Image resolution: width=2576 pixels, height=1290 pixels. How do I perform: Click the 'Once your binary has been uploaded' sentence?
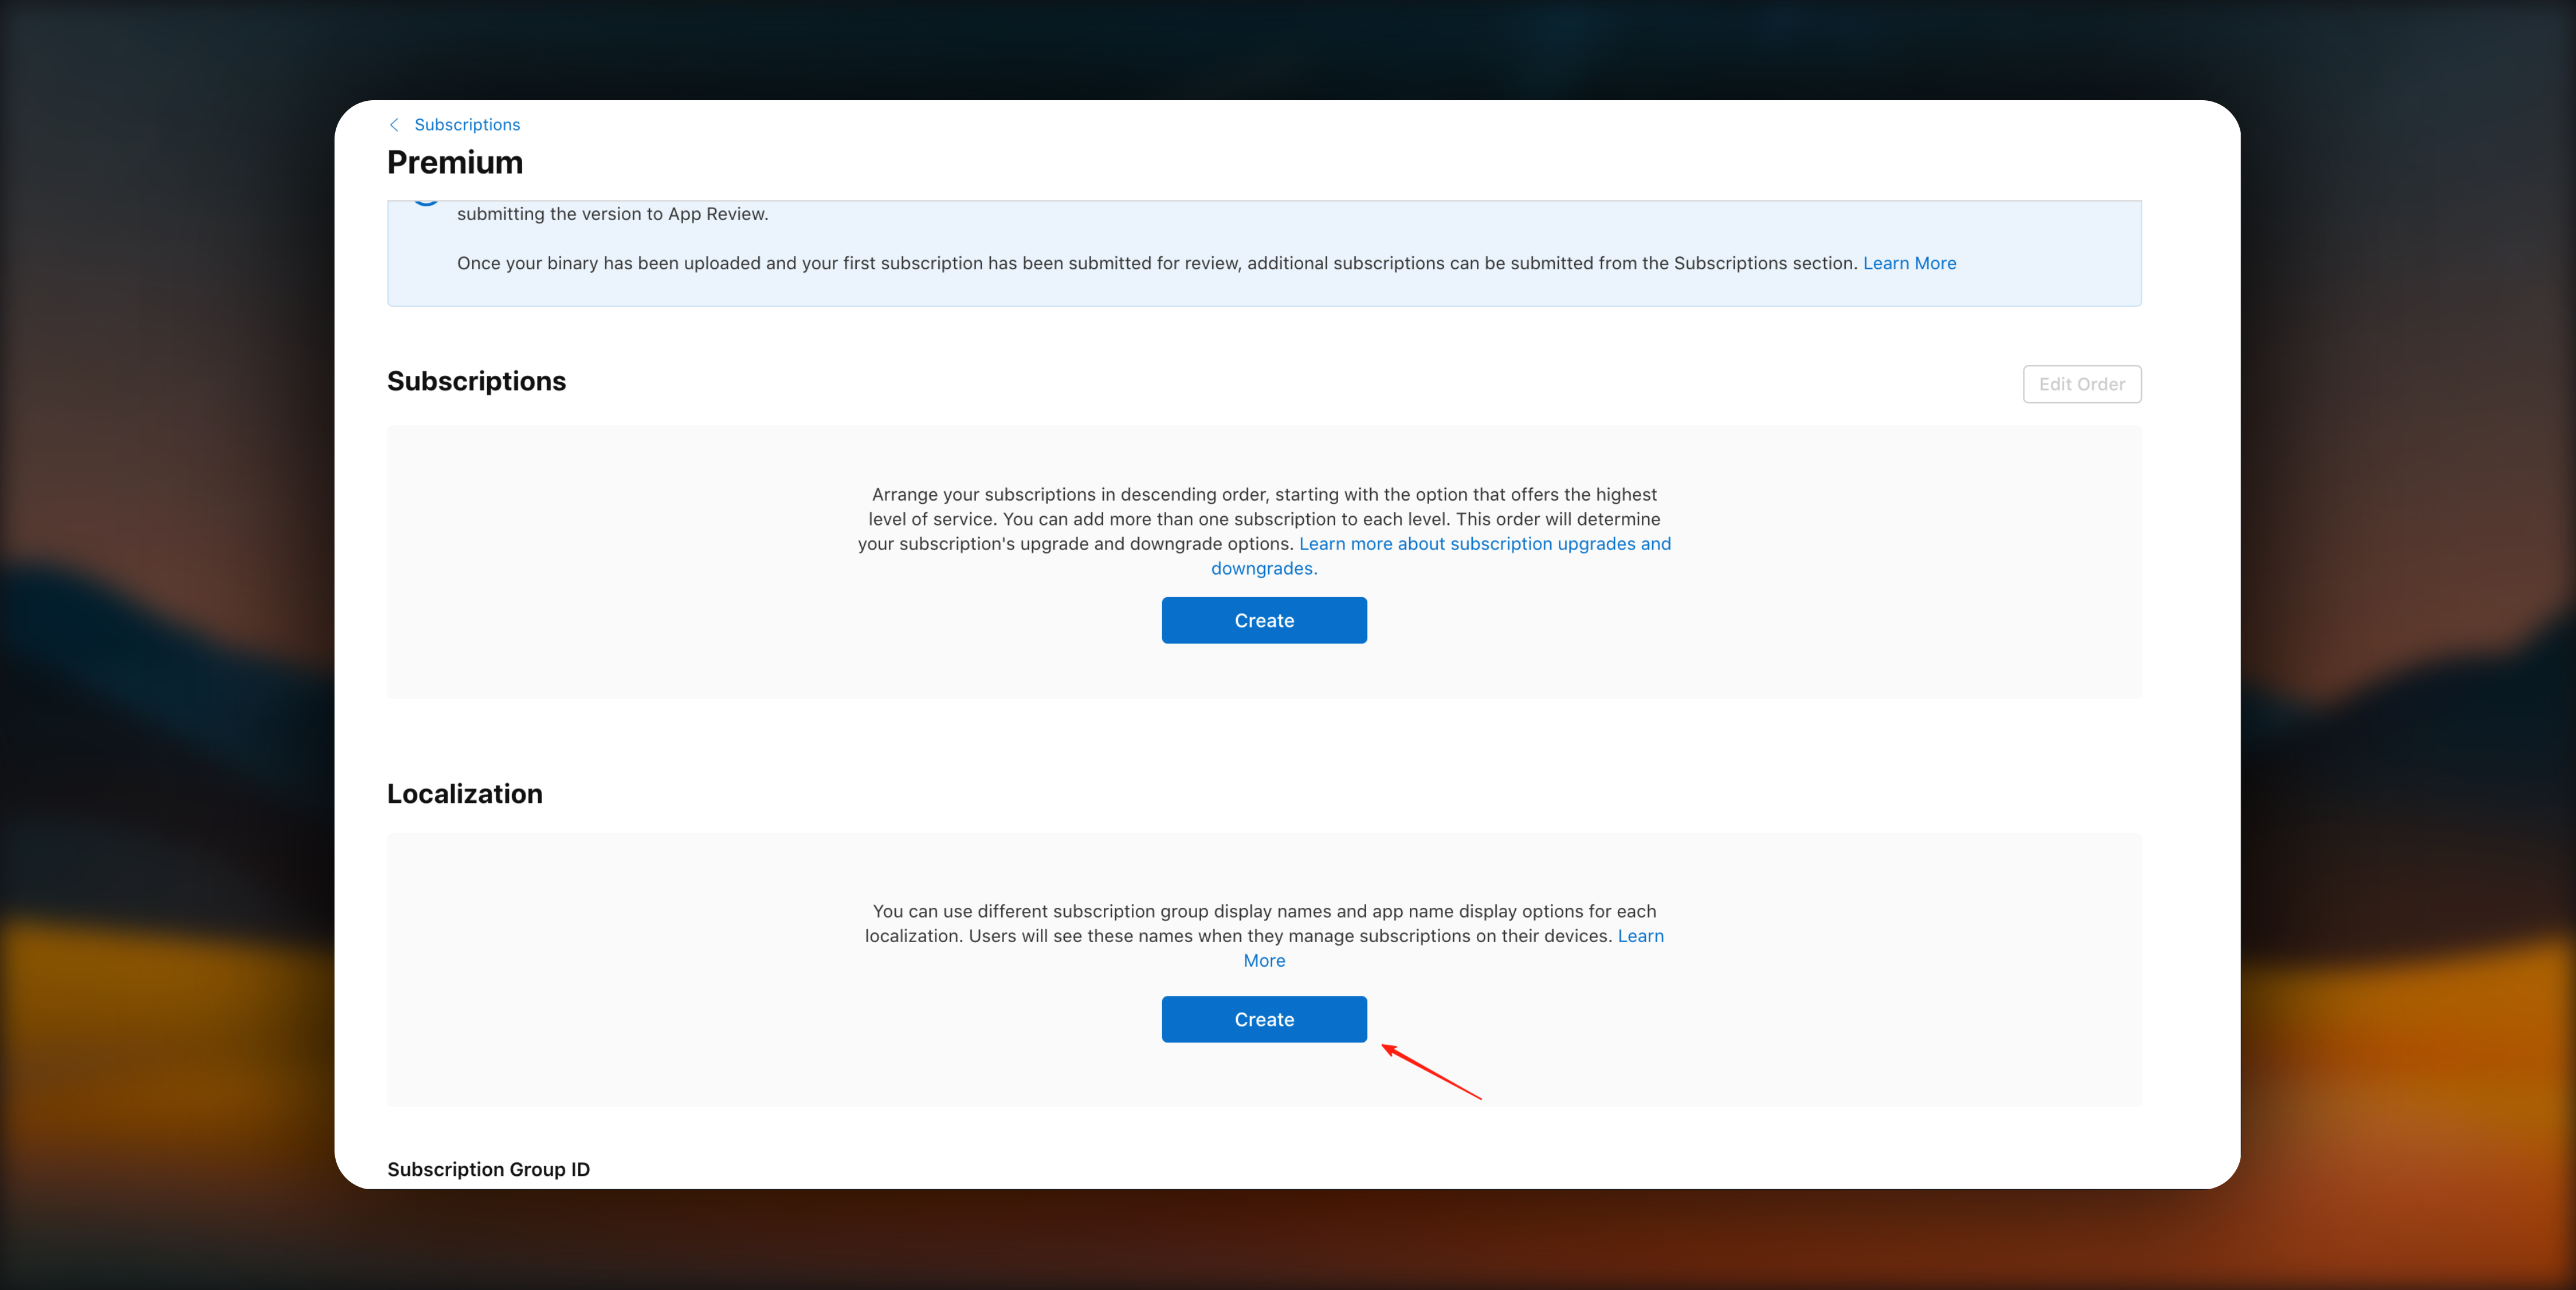tap(1156, 263)
